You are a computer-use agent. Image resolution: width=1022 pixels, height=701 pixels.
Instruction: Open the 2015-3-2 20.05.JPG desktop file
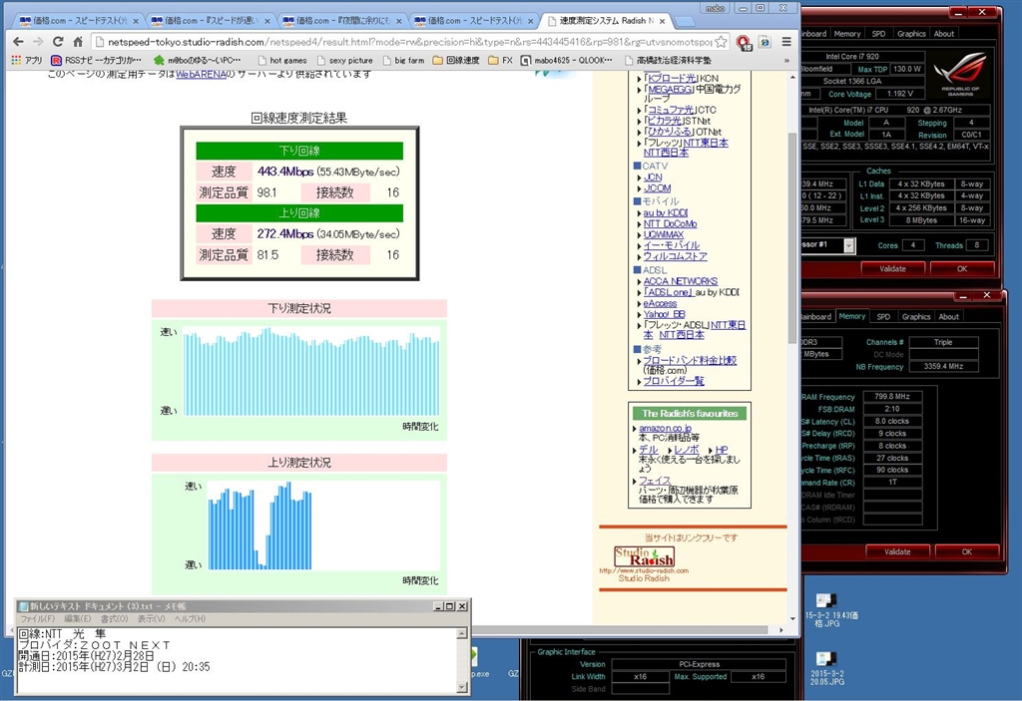point(827,668)
